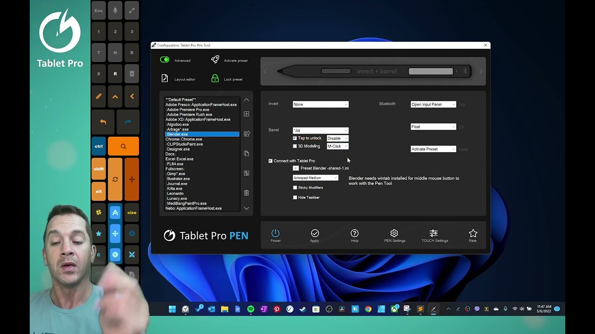
Task: Select Blender.exe preset in the list
Action: pyautogui.click(x=202, y=134)
